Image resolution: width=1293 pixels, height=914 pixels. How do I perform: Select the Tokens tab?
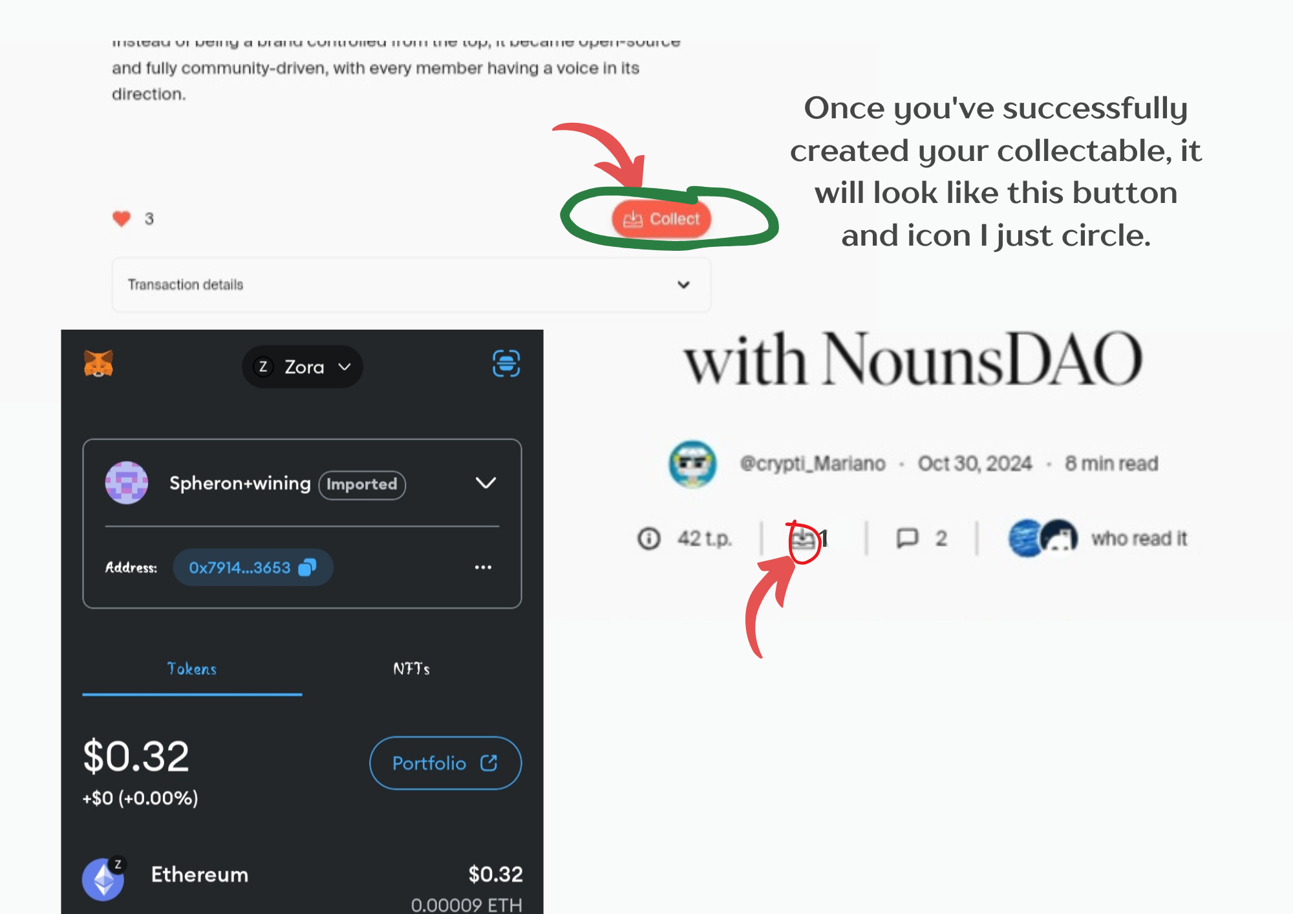[192, 668]
